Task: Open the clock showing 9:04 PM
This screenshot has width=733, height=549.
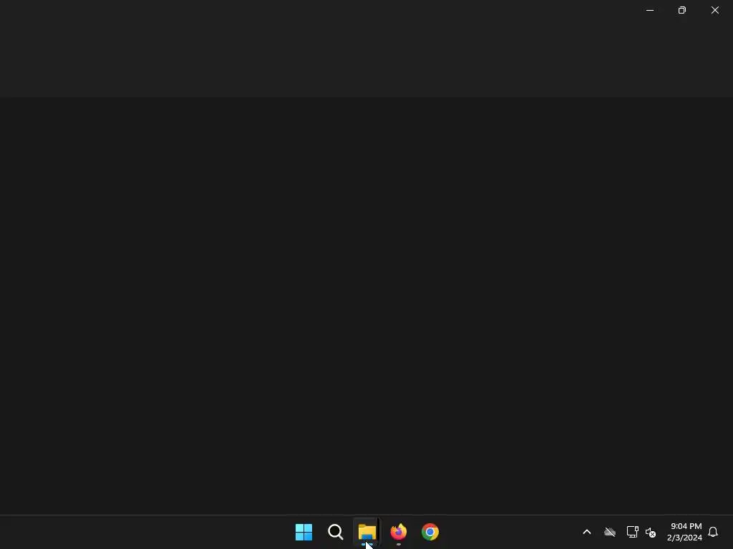Action: pyautogui.click(x=684, y=532)
